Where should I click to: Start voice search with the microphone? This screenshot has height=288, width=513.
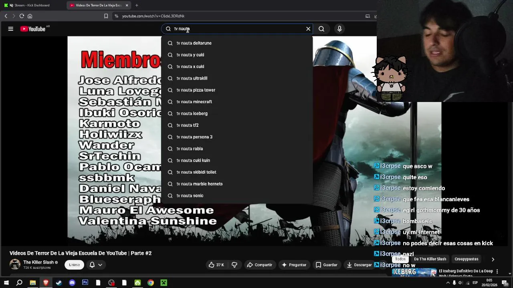coord(339,29)
